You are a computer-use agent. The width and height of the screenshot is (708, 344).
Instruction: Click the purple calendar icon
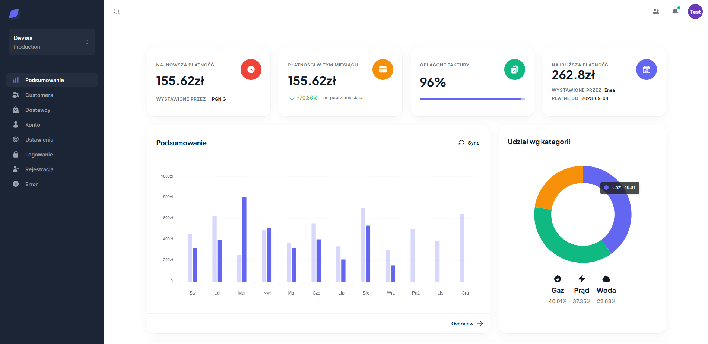point(646,69)
